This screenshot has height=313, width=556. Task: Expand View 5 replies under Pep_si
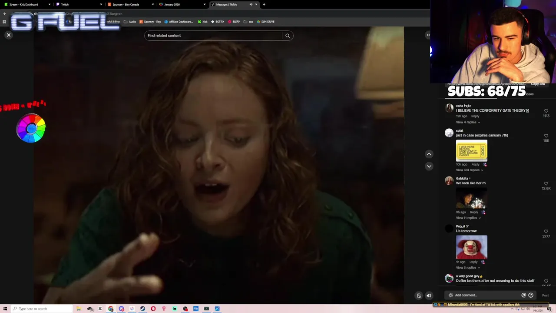click(468, 267)
